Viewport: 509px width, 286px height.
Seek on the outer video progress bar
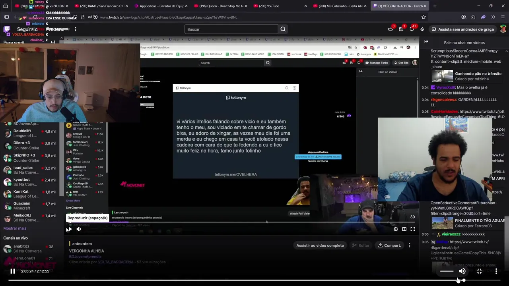tap(254, 280)
